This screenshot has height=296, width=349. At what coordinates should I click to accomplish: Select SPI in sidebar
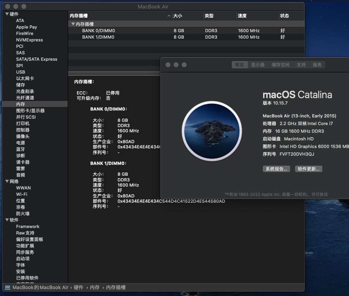(19, 66)
